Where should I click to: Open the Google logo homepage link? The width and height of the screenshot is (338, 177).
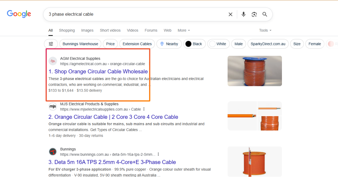tap(19, 14)
